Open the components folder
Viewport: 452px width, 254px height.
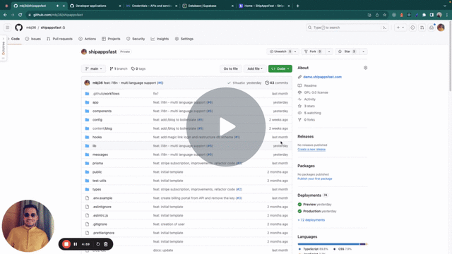[x=102, y=111]
